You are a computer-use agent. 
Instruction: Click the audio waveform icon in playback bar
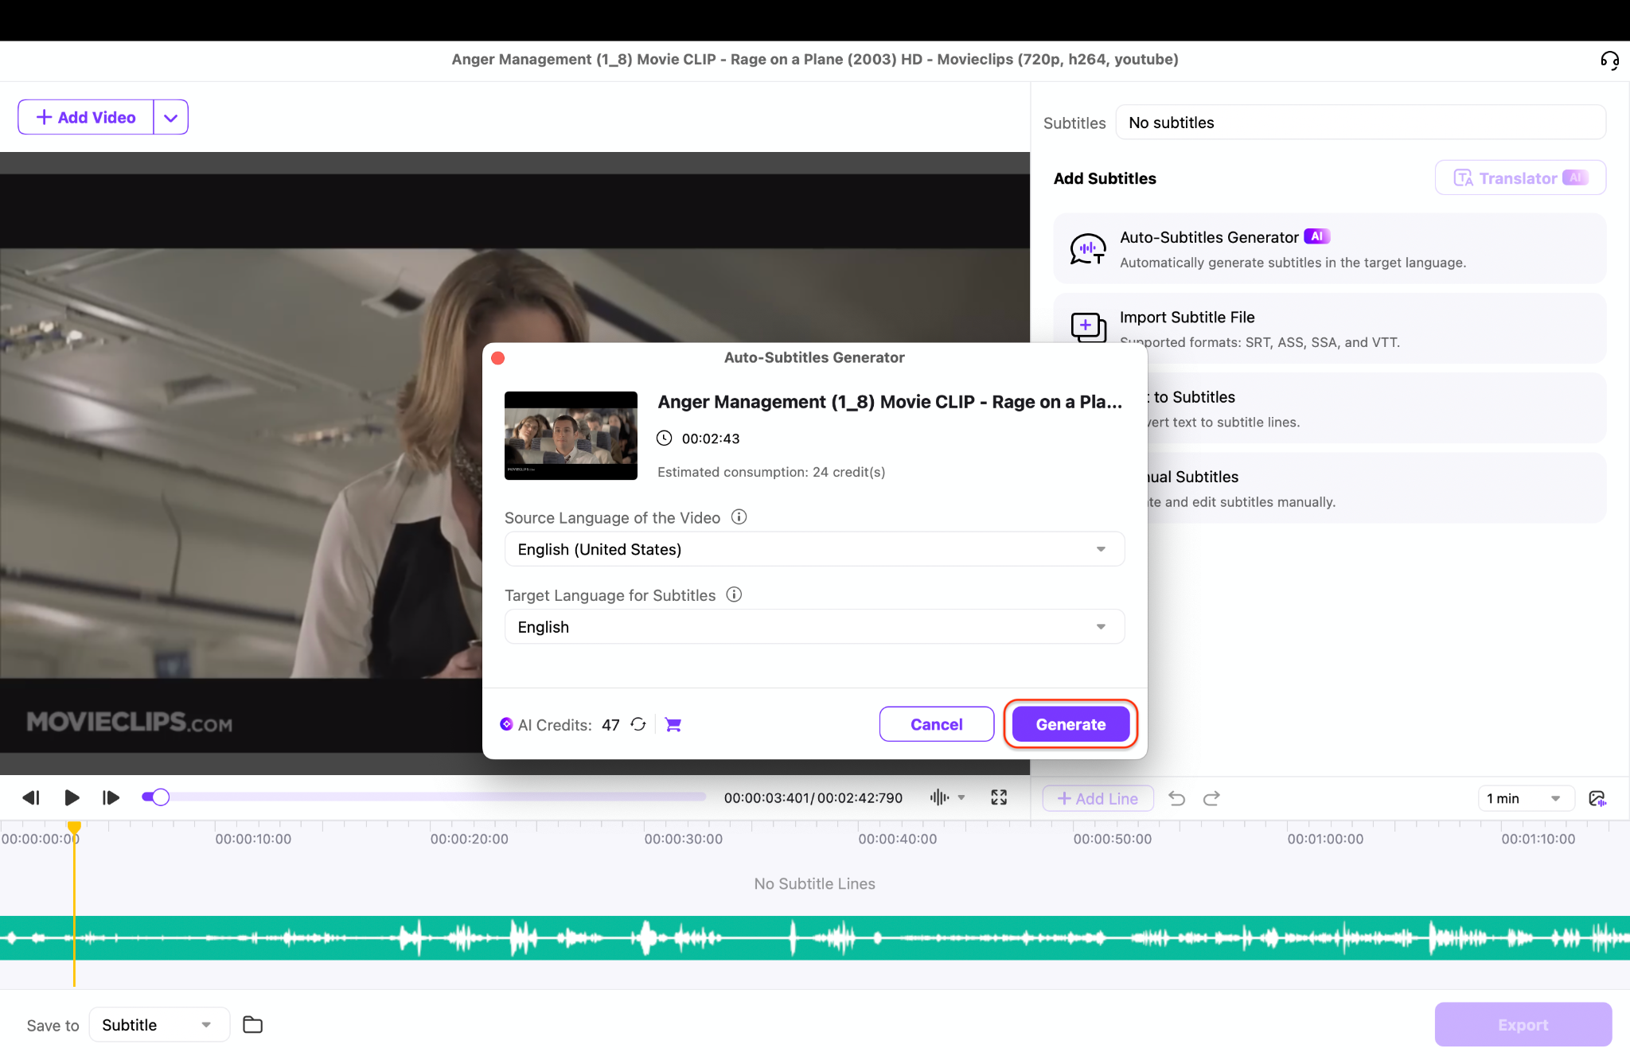pos(939,797)
